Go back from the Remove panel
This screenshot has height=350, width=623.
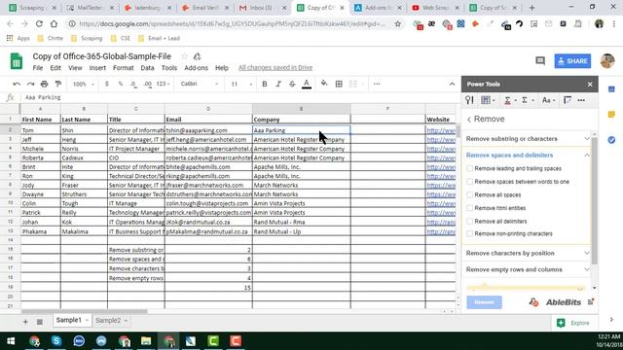(469, 120)
